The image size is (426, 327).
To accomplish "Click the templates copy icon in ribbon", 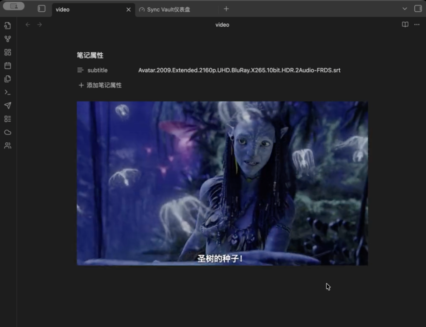I will coord(7,79).
